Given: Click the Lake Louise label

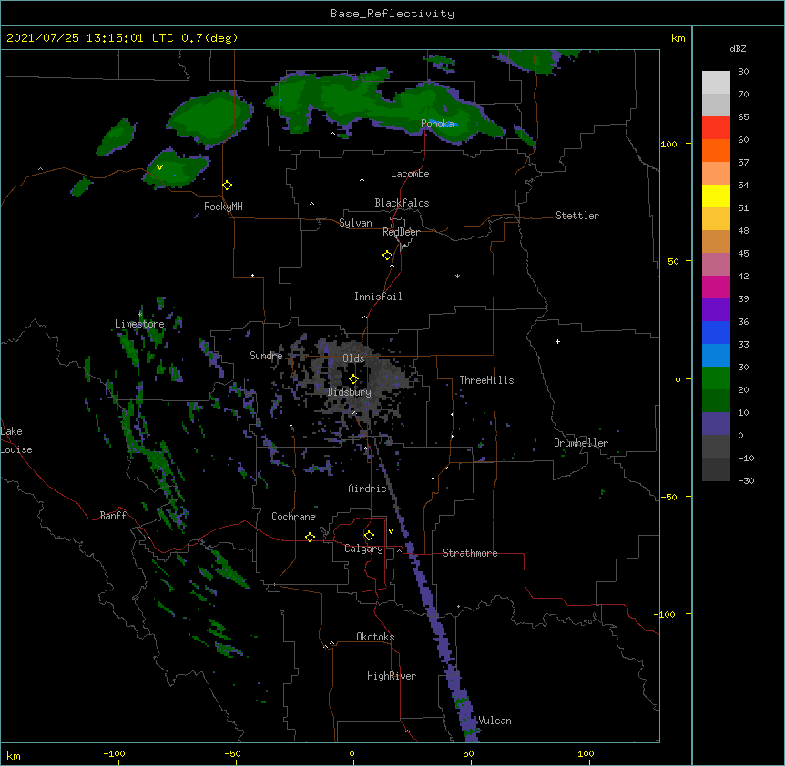Looking at the screenshot, I should 16,440.
